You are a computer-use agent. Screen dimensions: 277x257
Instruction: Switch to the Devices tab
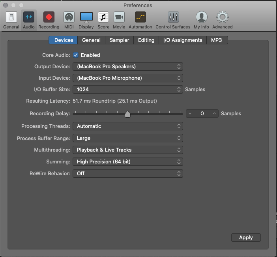coord(63,40)
